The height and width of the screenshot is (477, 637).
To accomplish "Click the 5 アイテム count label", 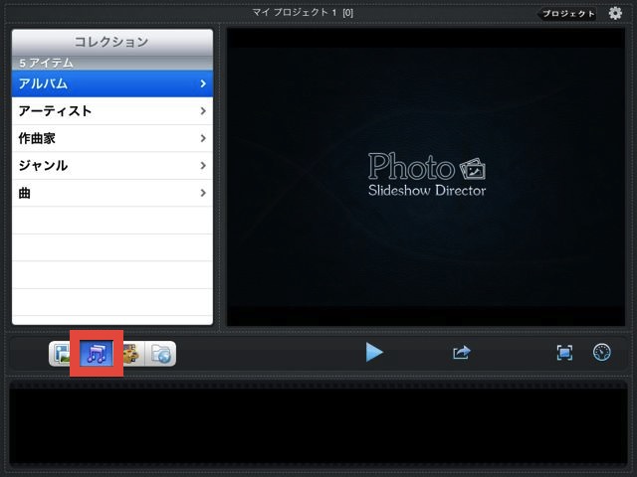I will point(47,63).
